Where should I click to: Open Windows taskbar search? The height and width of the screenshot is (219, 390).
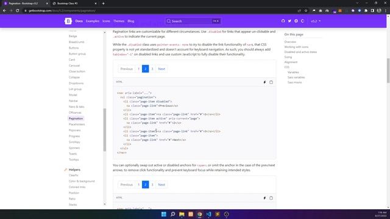[172, 214]
